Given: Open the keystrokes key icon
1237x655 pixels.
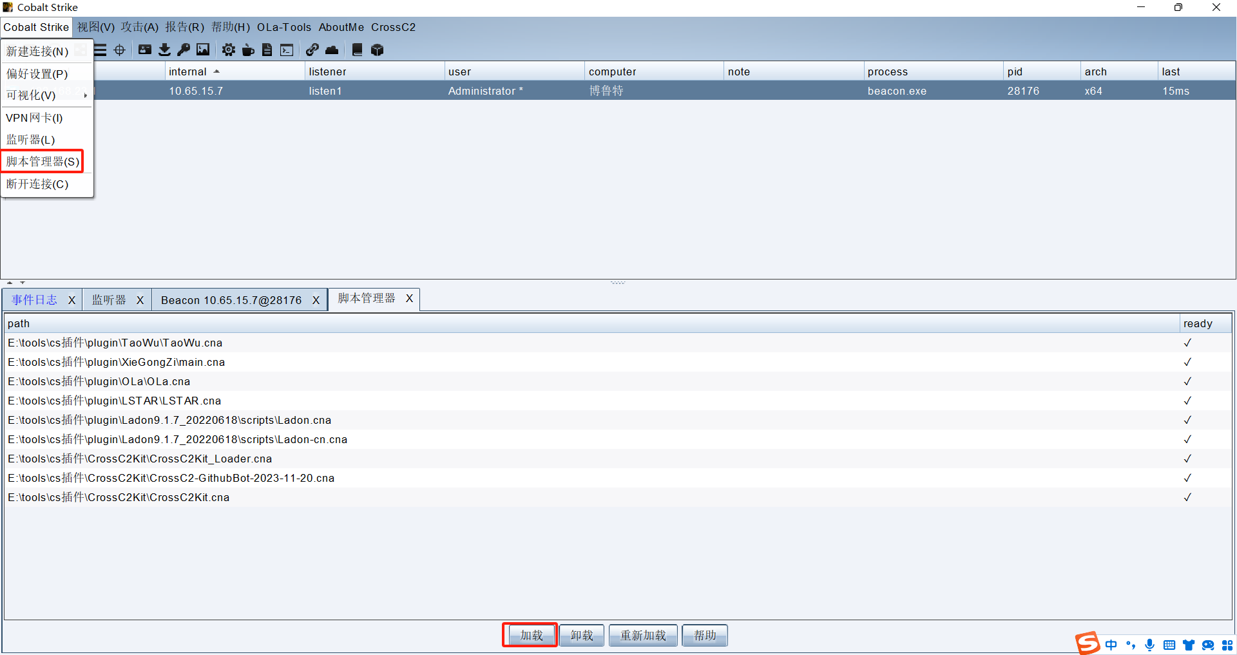Looking at the screenshot, I should 184,50.
